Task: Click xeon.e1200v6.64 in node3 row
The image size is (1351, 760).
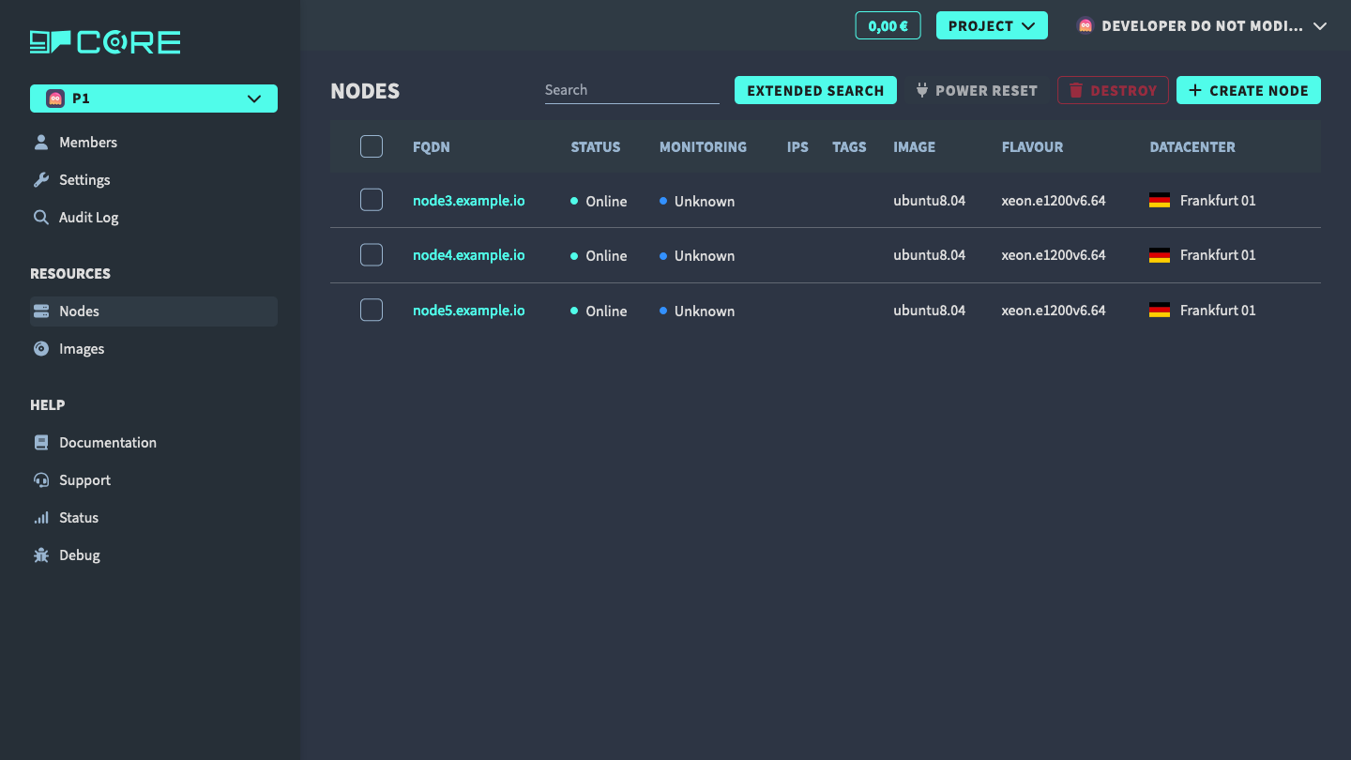Action: (x=1053, y=201)
